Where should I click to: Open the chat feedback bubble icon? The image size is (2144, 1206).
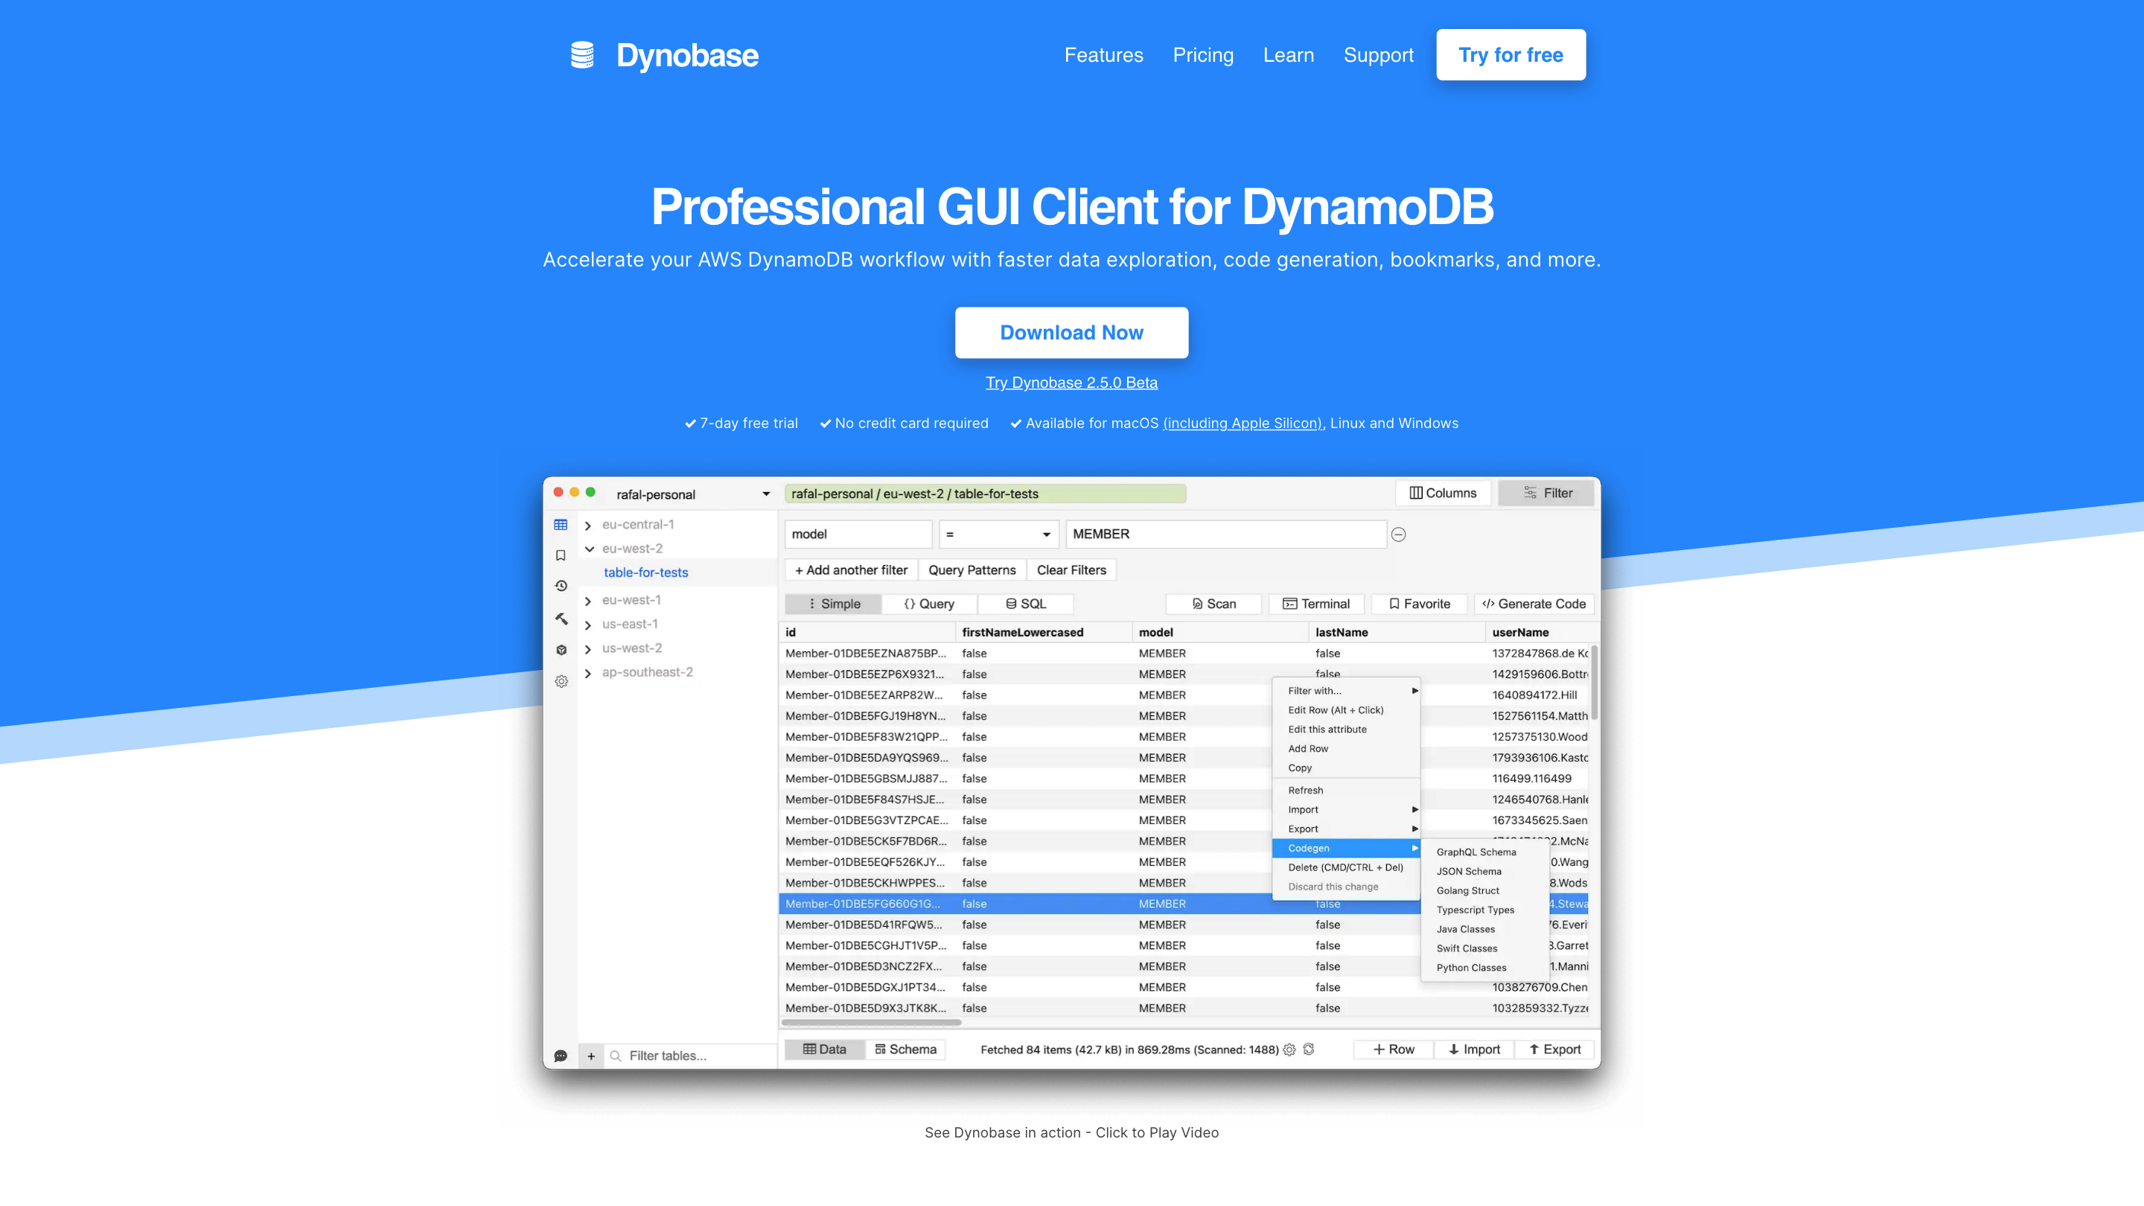point(562,1056)
